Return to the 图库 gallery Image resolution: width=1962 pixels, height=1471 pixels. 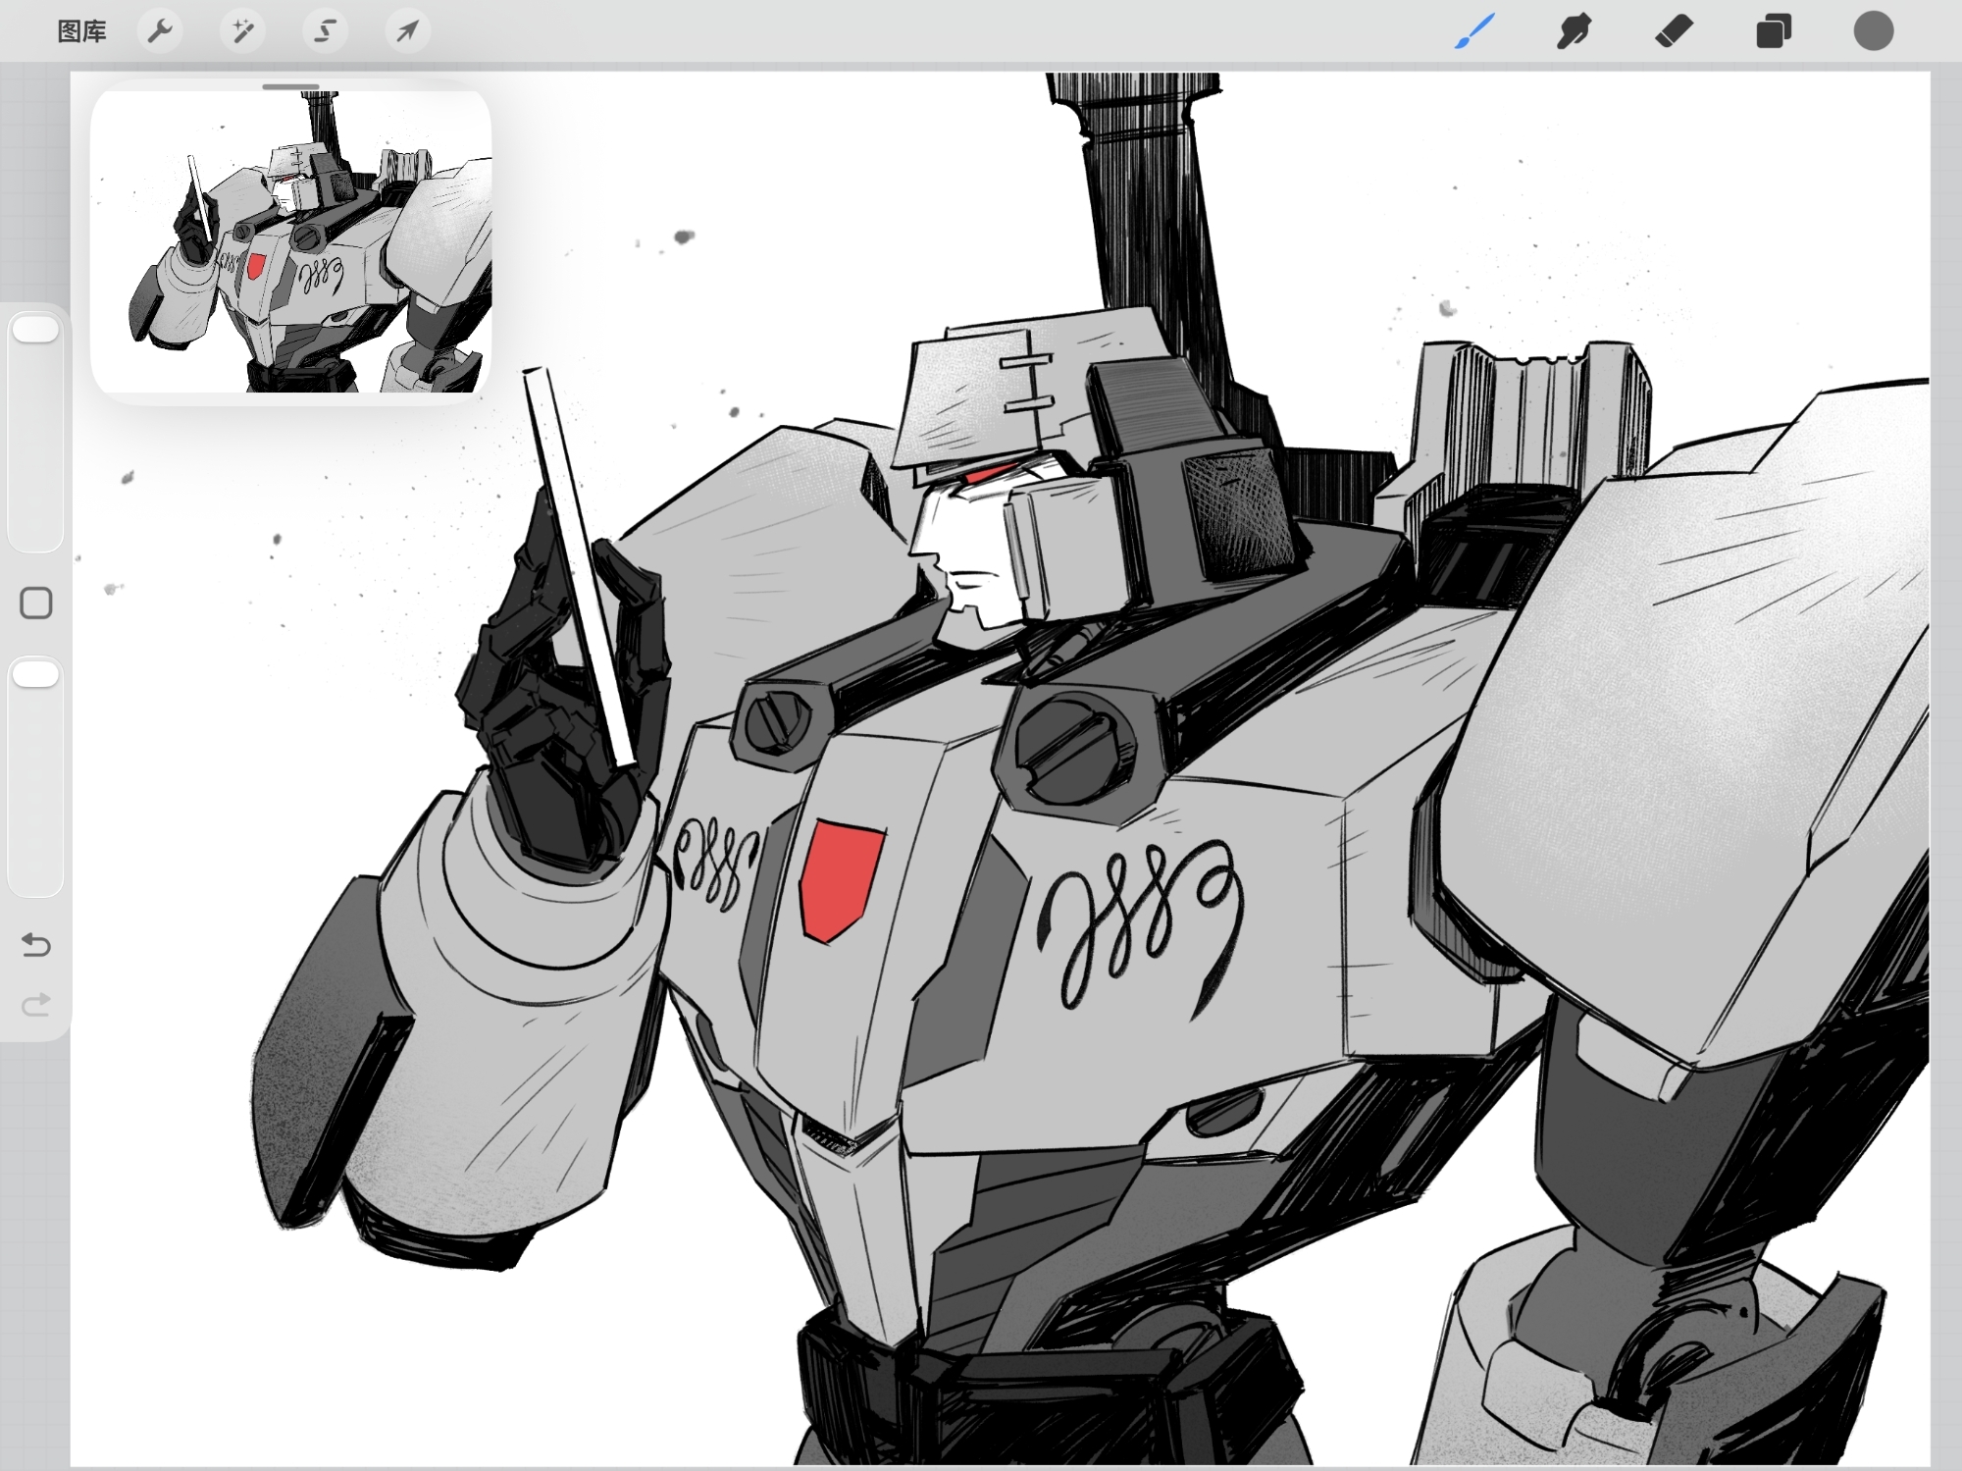point(81,31)
